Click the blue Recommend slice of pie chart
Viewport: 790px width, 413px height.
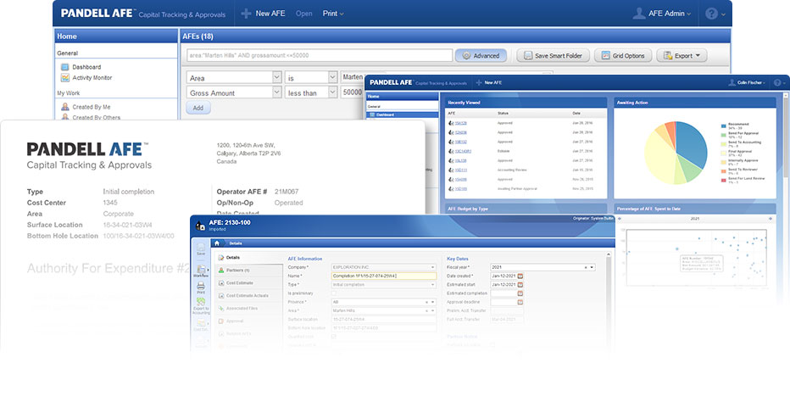point(693,142)
